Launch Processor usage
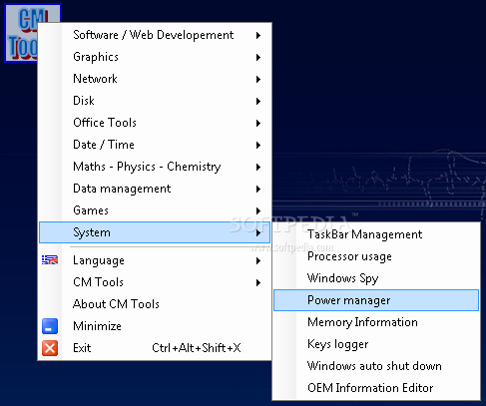The width and height of the screenshot is (486, 406). (376, 256)
